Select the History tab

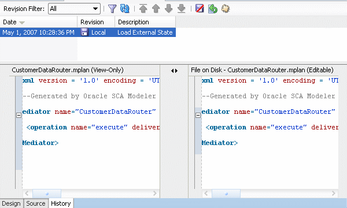61,203
